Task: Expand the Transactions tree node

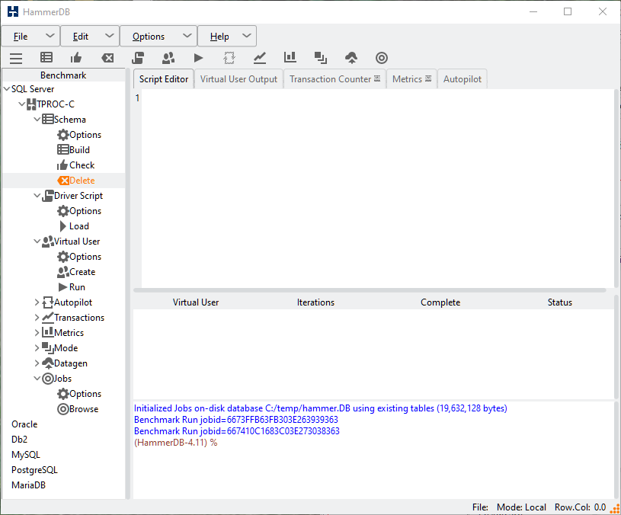Action: pos(37,318)
